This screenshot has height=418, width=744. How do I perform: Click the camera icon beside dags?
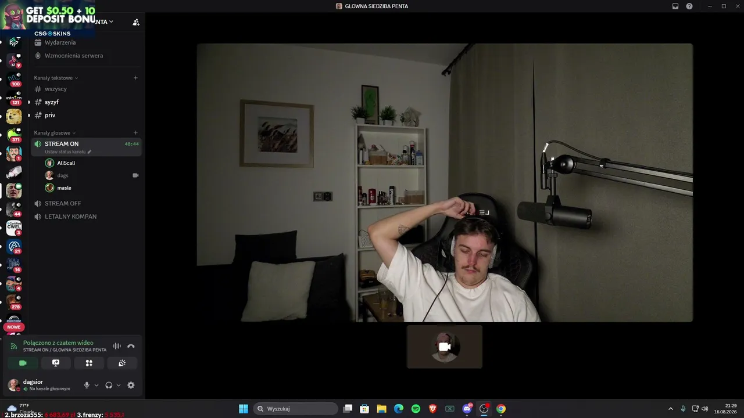[135, 175]
